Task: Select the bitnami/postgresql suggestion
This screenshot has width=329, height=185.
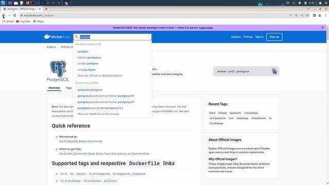Action: 89,58
